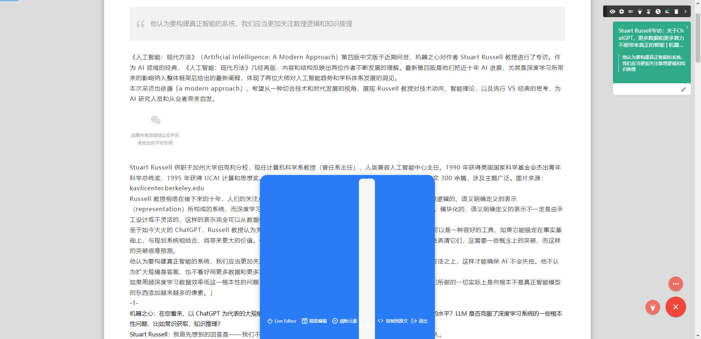Click 复制到原文 copy to original
This screenshot has height=339, width=701.
click(x=393, y=321)
